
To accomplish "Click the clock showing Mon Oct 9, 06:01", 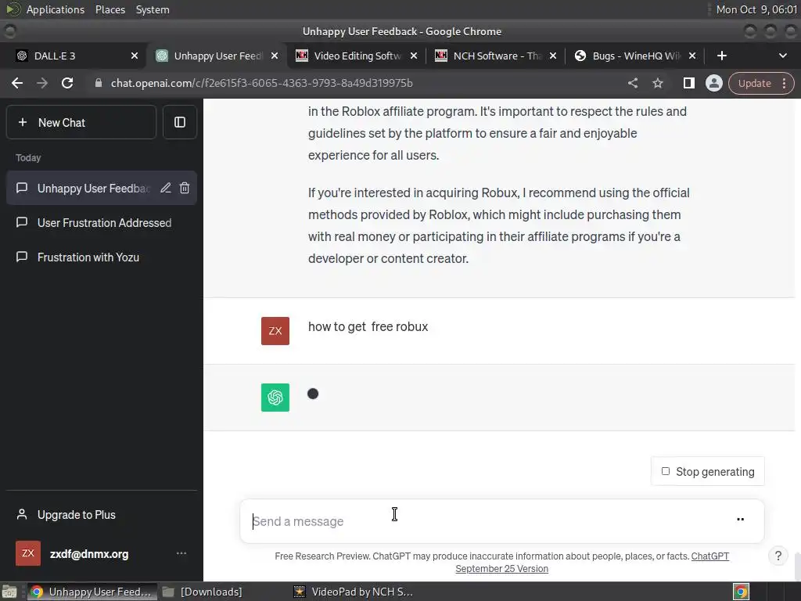I will pyautogui.click(x=756, y=9).
